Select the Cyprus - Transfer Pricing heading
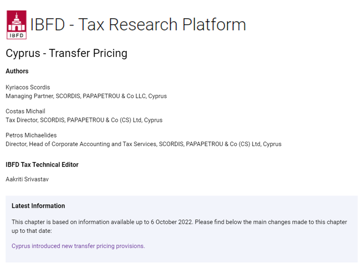The width and height of the screenshot is (362, 270). coord(67,53)
